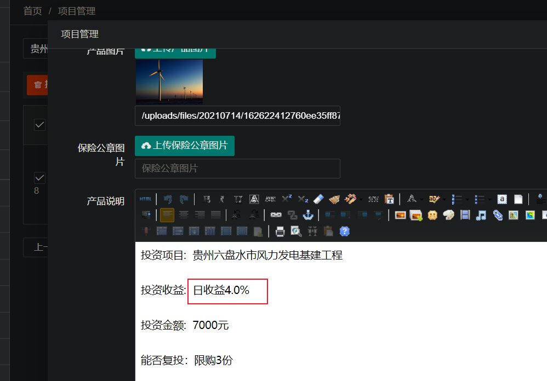Apply strikethrough formatting icon

pos(270,199)
